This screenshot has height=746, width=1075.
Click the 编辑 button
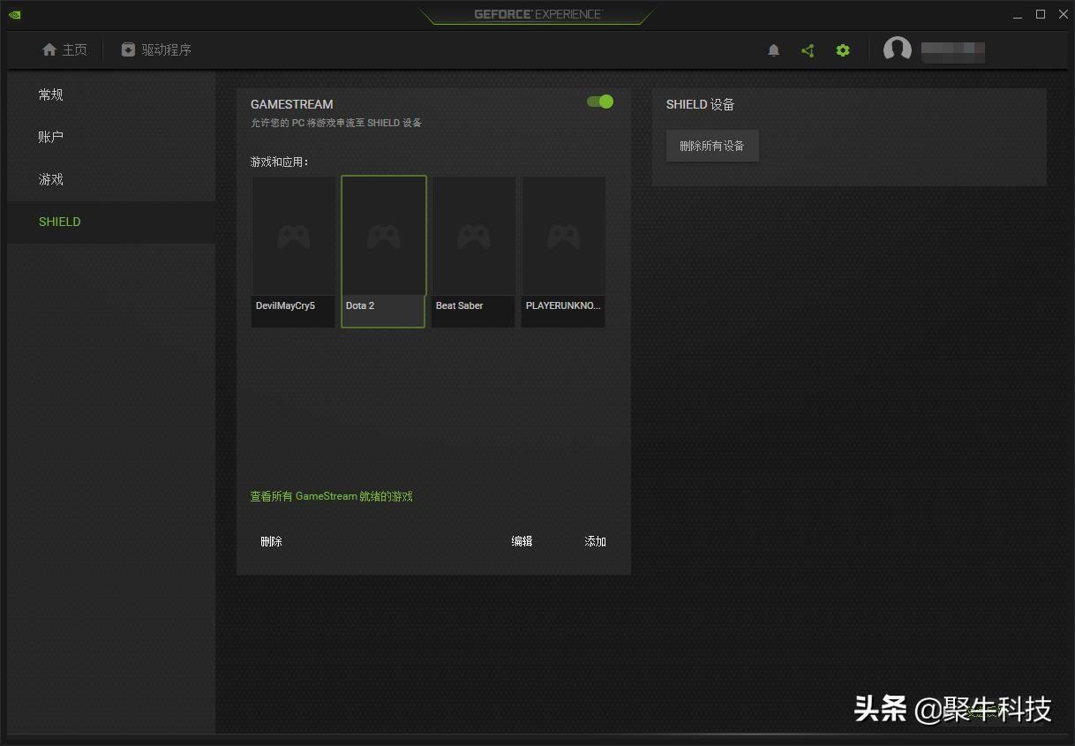point(522,541)
